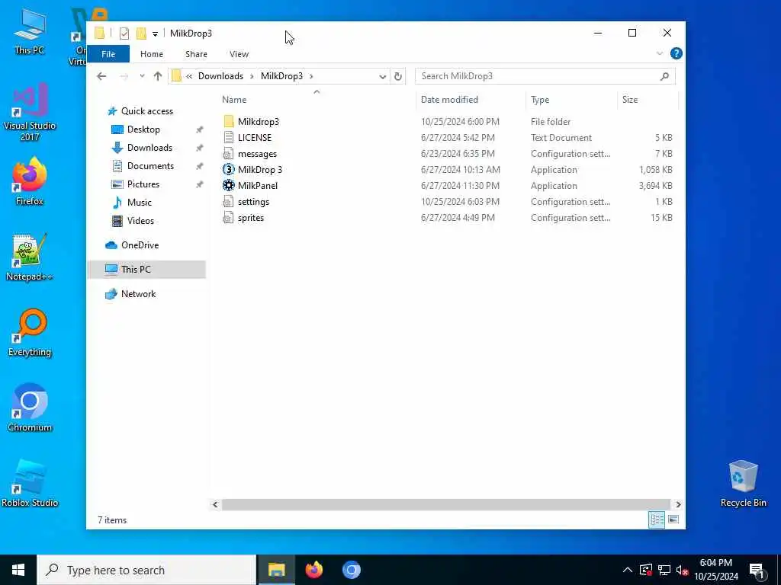Open the Milkdrop3 subfolder icon
Image resolution: width=781 pixels, height=585 pixels.
point(229,121)
